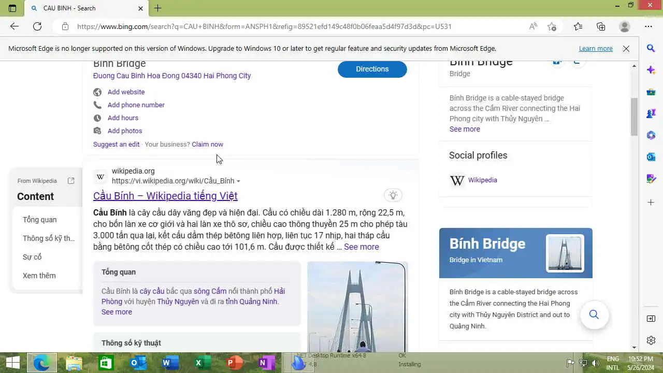Close the CAU BINH search tab
This screenshot has height=373, width=663.
140,8
